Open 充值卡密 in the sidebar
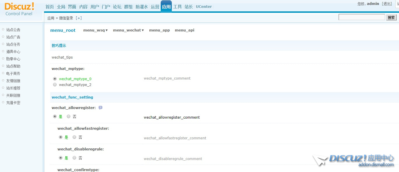Image resolution: width=399 pixels, height=172 pixels. [13, 103]
